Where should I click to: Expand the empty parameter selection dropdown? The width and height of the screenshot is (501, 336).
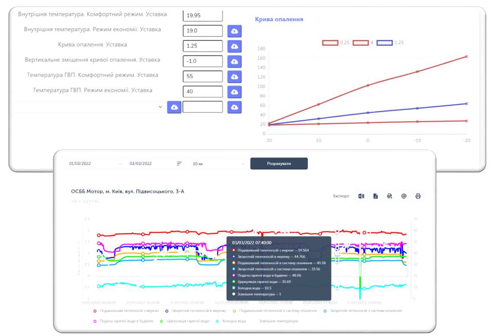[88, 107]
